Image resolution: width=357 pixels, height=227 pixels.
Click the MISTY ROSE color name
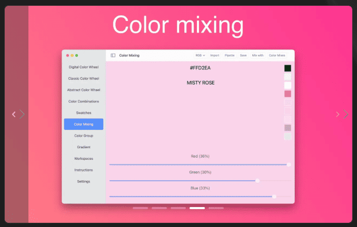[201, 82]
